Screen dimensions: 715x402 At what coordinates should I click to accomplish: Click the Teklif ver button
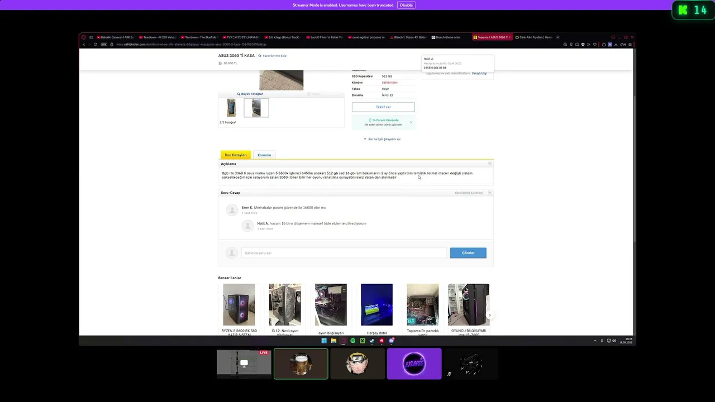pyautogui.click(x=383, y=107)
